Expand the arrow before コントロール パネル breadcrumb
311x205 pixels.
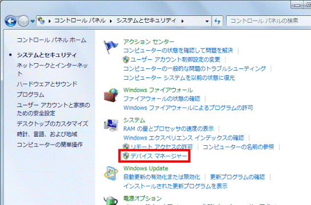(50, 20)
